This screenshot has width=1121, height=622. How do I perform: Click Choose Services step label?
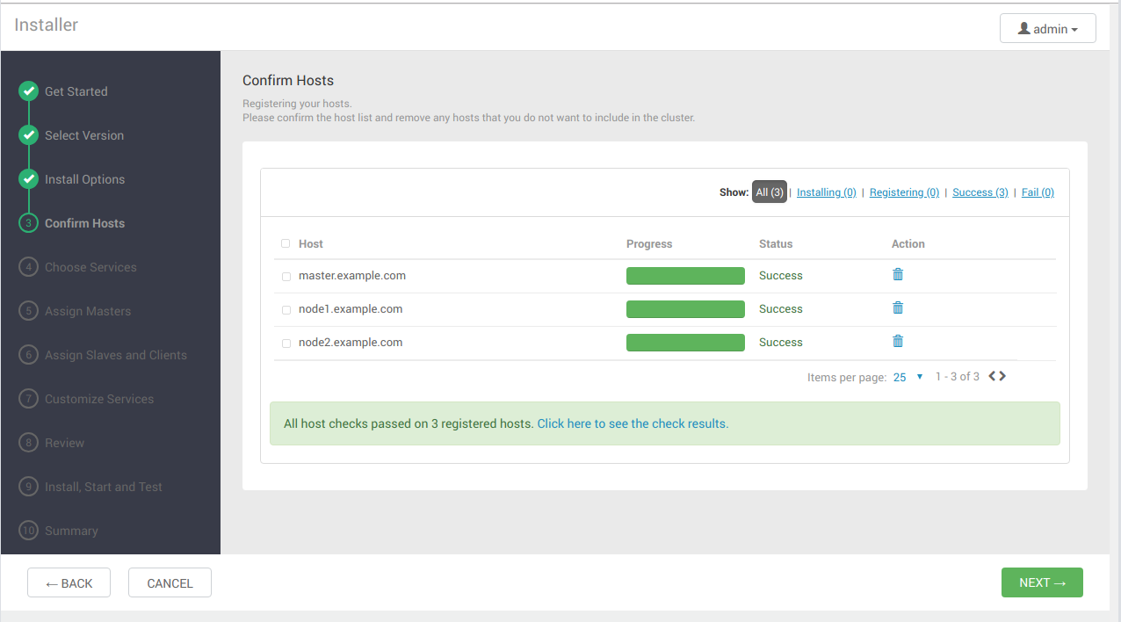90,267
